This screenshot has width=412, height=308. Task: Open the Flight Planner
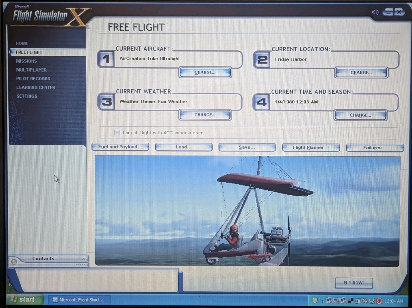tap(311, 148)
